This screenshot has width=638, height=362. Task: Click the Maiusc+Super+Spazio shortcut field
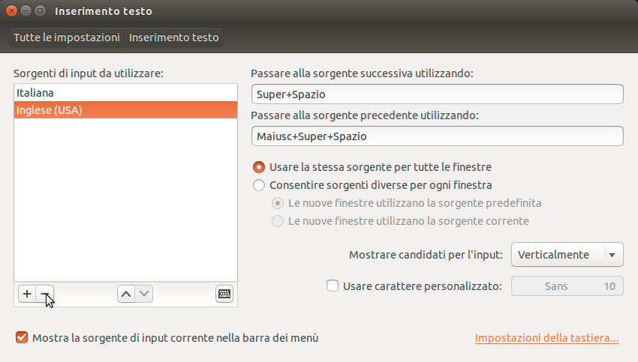point(437,136)
